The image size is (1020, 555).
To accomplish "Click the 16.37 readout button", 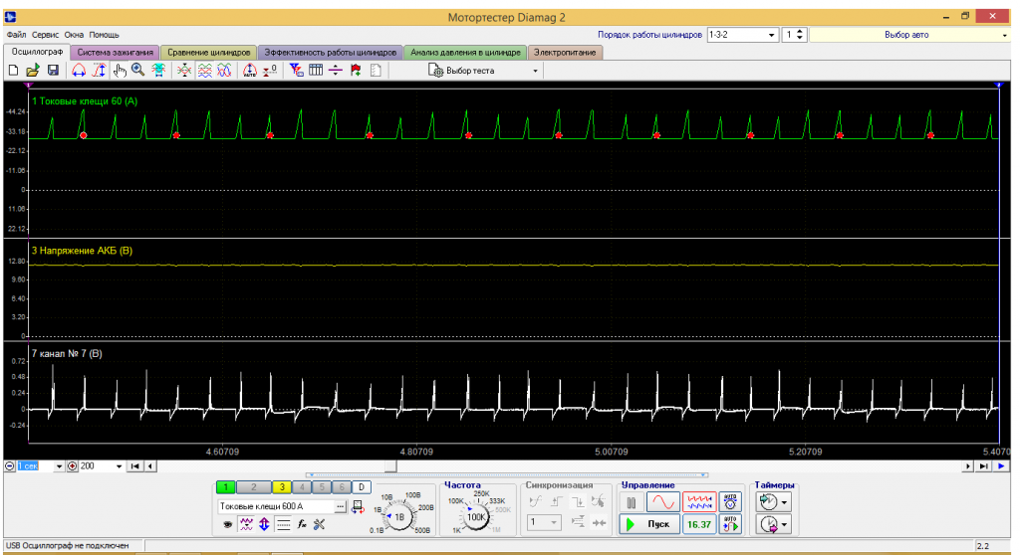I will pyautogui.click(x=698, y=524).
